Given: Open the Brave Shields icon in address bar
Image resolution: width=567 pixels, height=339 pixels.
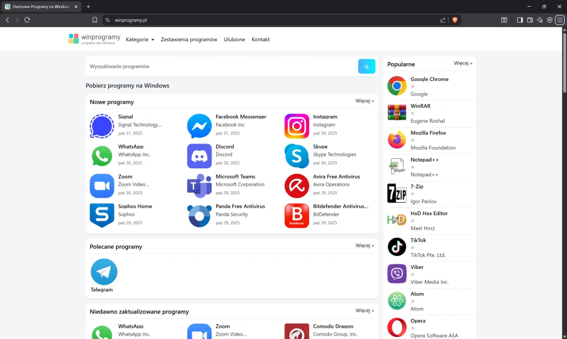Looking at the screenshot, I should coord(455,20).
